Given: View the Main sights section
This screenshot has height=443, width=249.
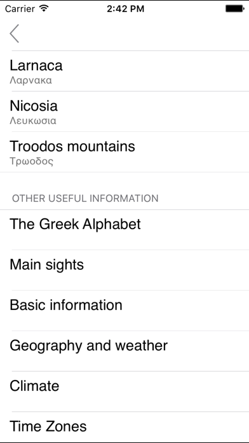Looking at the screenshot, I should pos(124,270).
